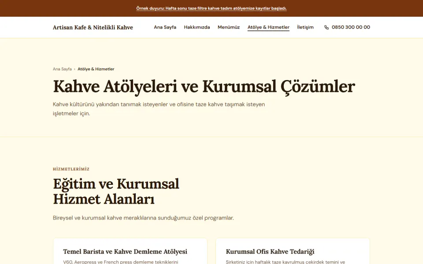
Task: Click the Artisan Kafe & Nitelikli Kahve logo
Action: 93,27
